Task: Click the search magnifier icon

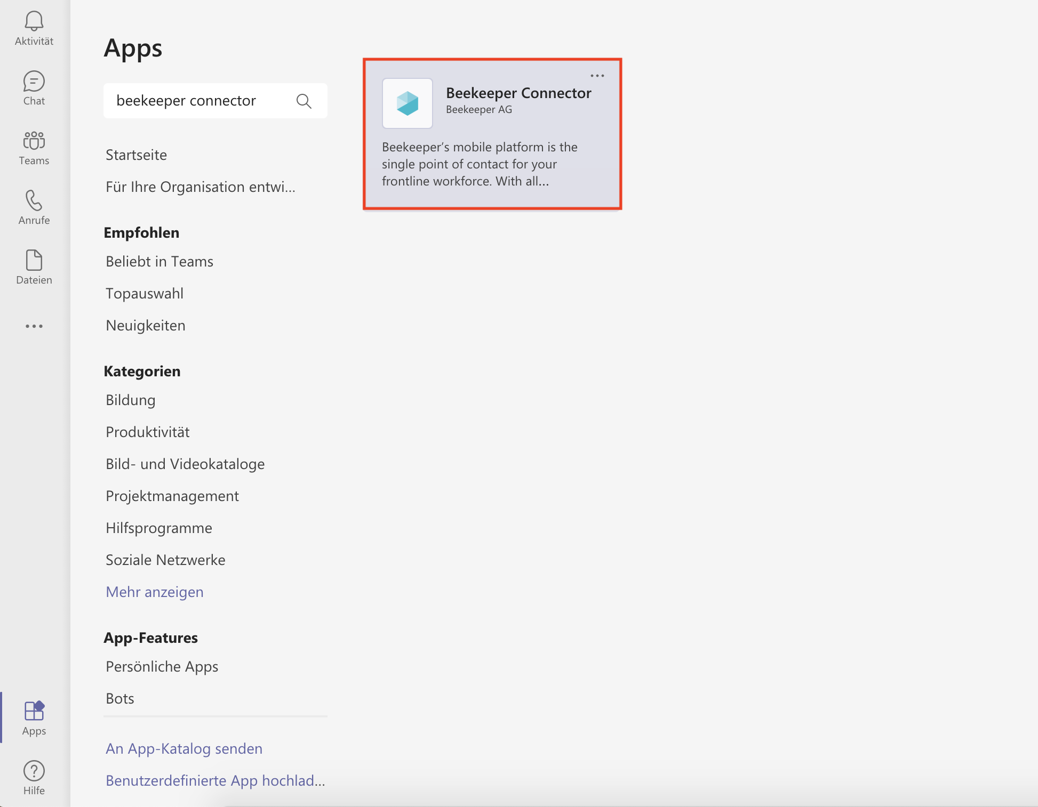Action: (304, 101)
